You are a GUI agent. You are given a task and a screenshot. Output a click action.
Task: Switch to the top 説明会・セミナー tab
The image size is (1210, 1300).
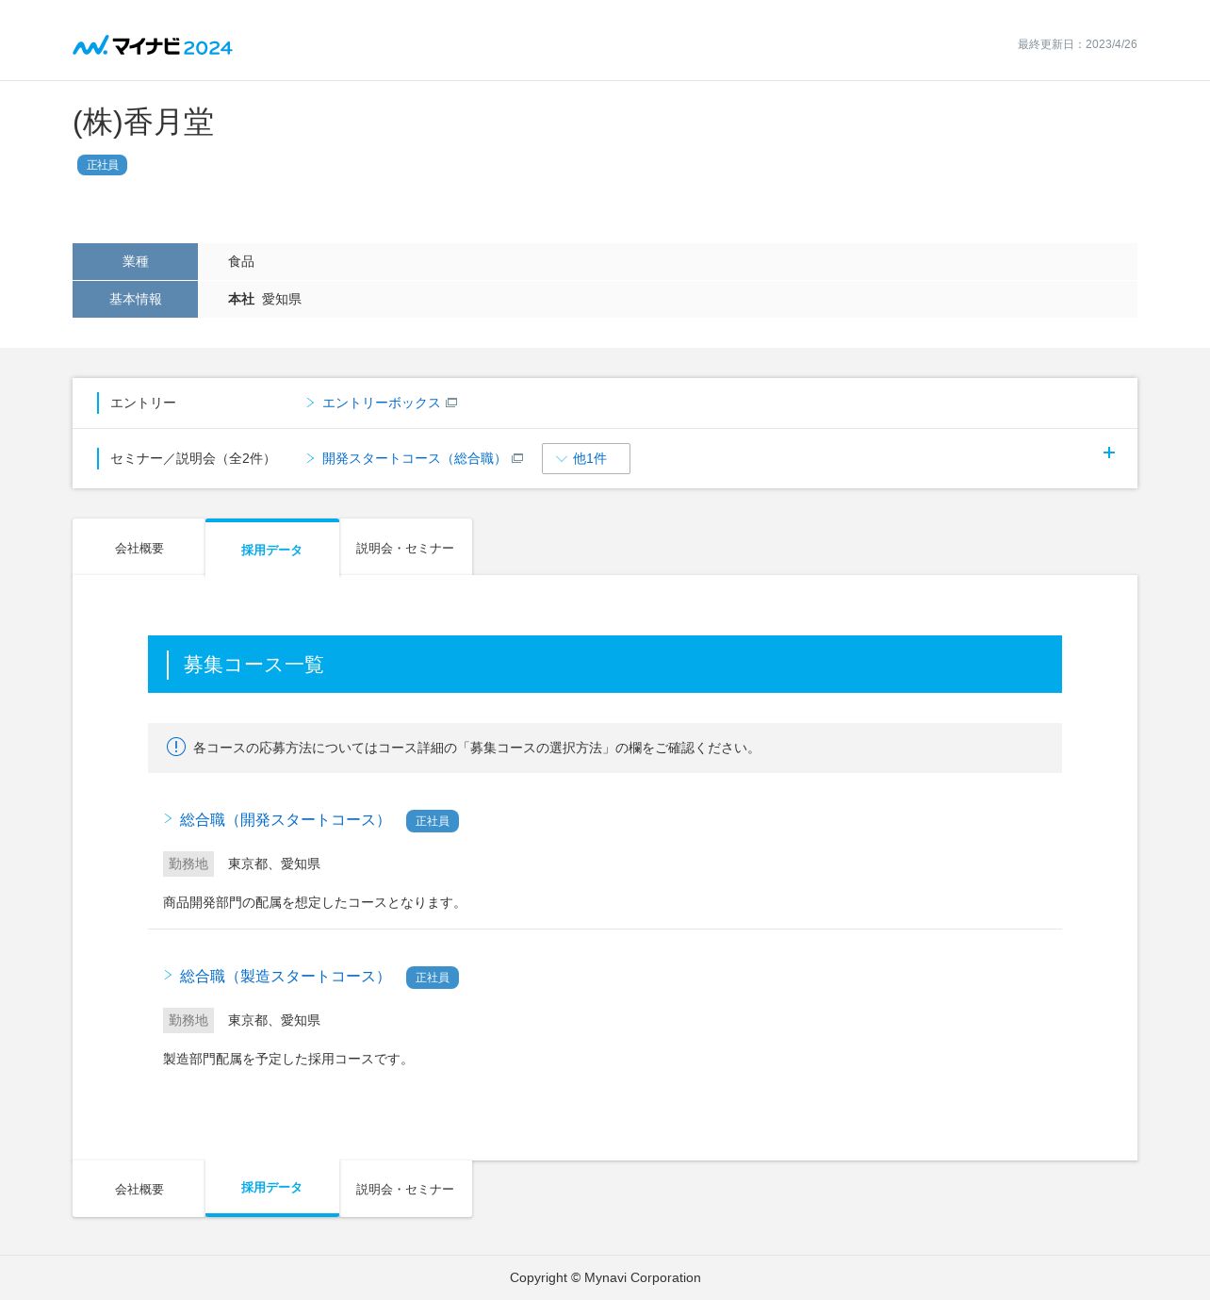(x=405, y=548)
